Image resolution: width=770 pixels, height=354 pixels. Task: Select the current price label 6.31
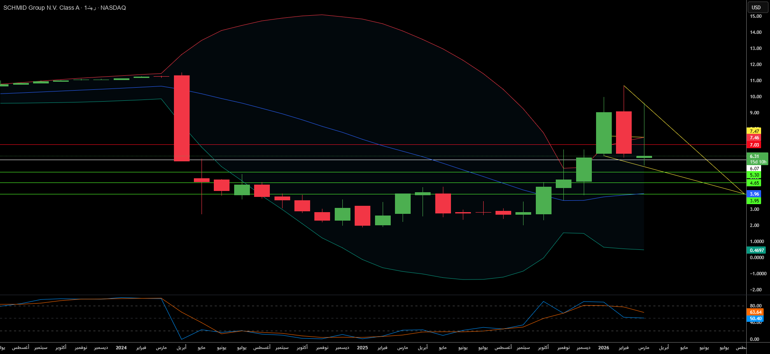pyautogui.click(x=755, y=156)
